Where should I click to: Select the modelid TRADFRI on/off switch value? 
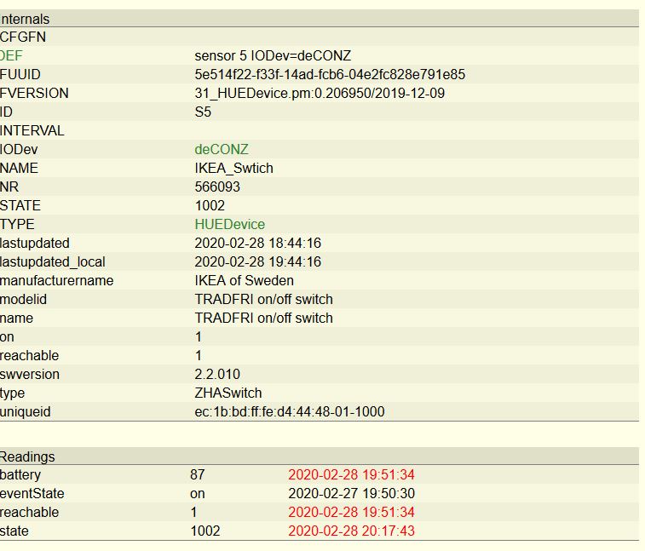[x=263, y=300]
